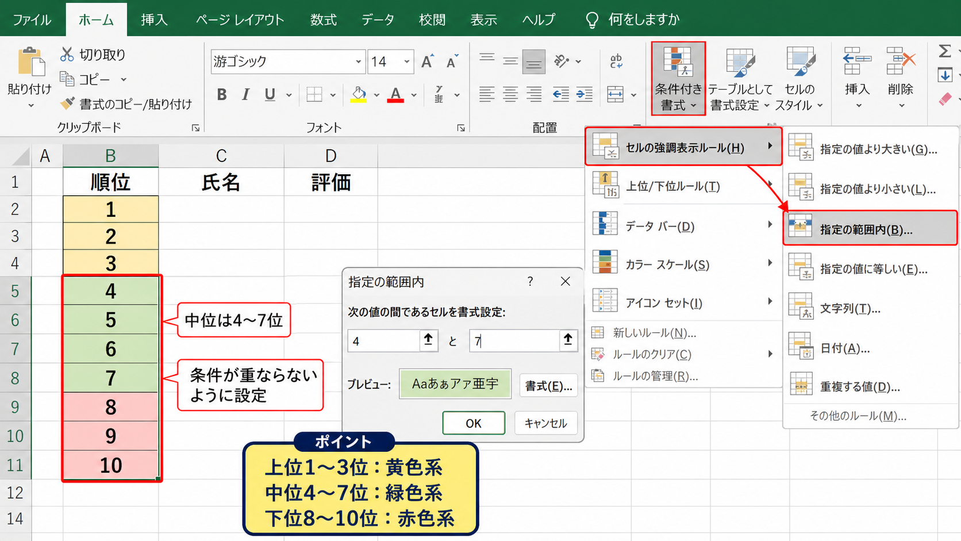Toggle bottom align button

[x=534, y=62]
